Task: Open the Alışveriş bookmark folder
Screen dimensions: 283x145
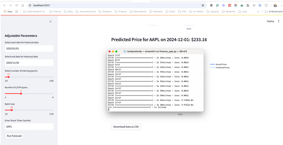Action: pos(213,11)
